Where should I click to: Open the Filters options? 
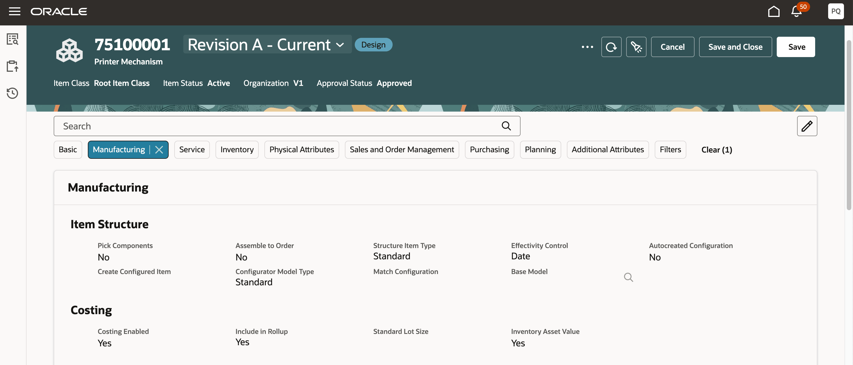(670, 149)
